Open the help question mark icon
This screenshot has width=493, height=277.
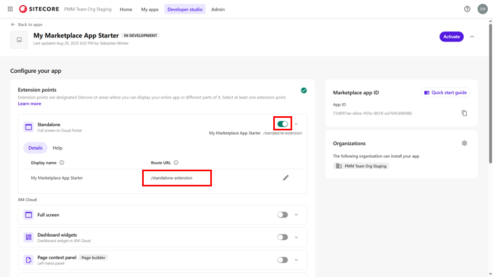(467, 9)
